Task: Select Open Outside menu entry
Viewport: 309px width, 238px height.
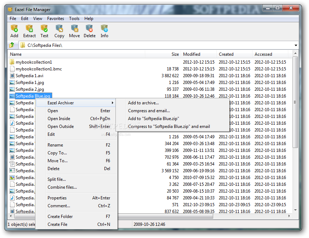Action: pyautogui.click(x=76, y=127)
